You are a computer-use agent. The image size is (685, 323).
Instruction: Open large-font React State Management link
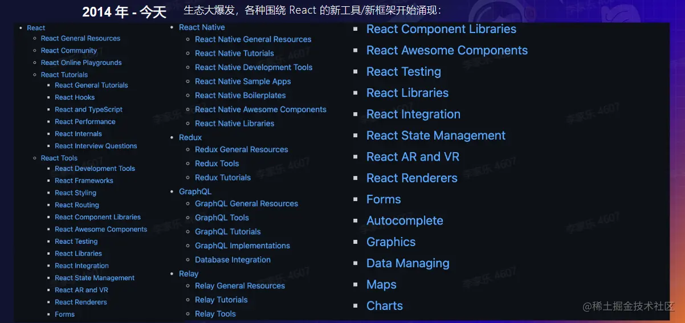point(436,136)
